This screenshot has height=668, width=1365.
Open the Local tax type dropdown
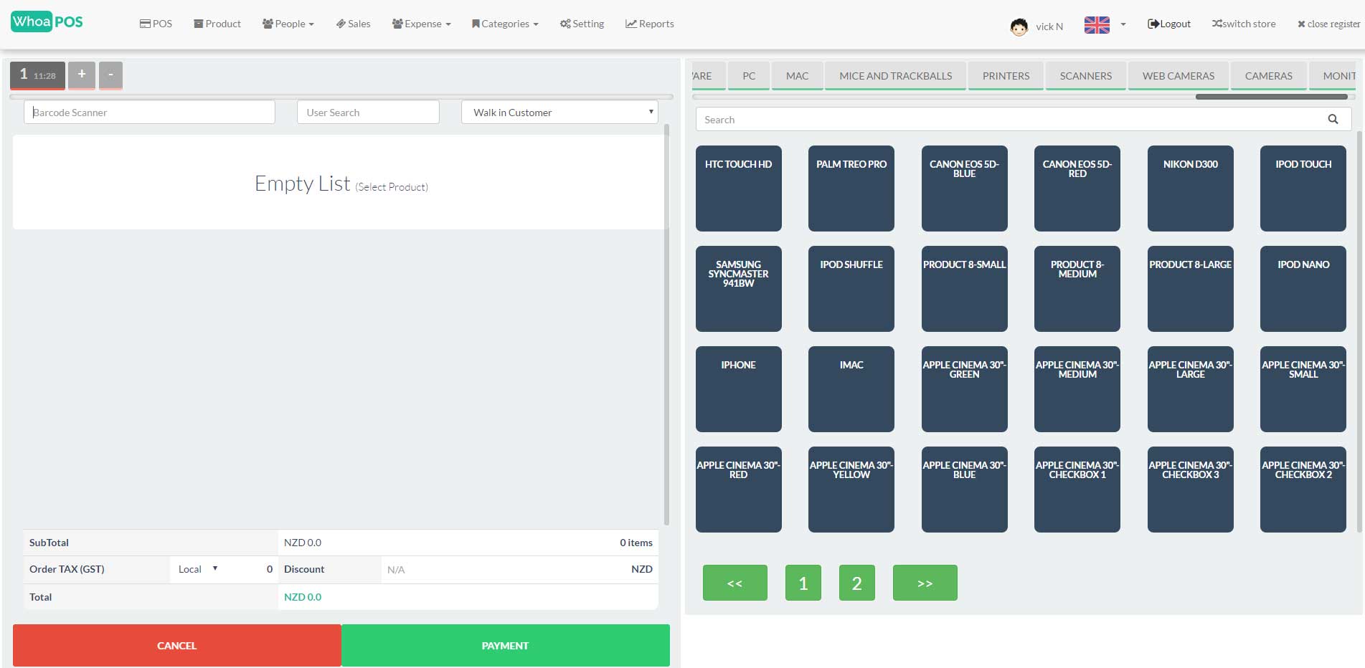tap(198, 569)
